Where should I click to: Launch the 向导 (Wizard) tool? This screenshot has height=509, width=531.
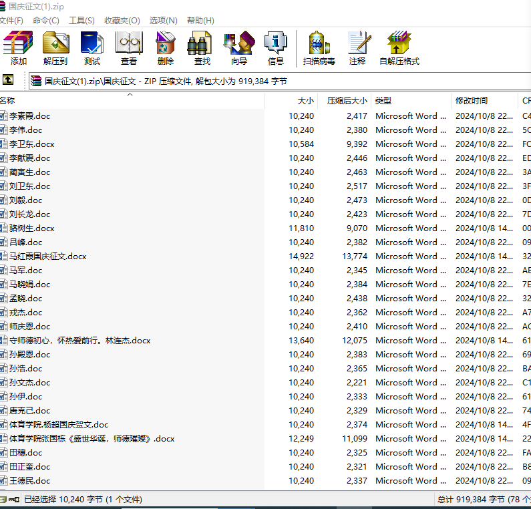click(x=239, y=47)
